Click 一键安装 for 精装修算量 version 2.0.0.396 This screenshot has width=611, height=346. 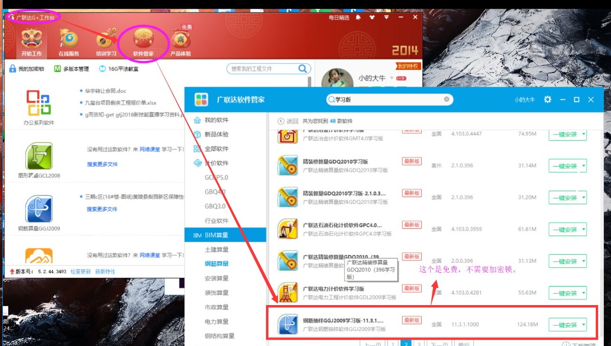pos(564,261)
